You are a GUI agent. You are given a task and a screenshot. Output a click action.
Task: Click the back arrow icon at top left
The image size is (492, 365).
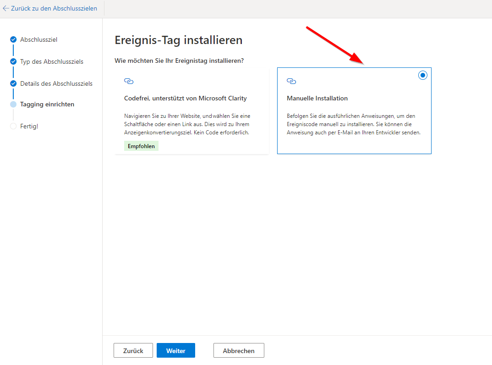tap(5, 8)
